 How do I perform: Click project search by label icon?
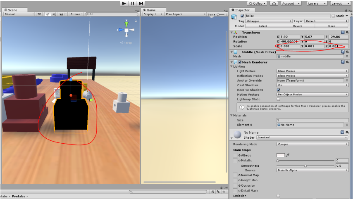218,192
